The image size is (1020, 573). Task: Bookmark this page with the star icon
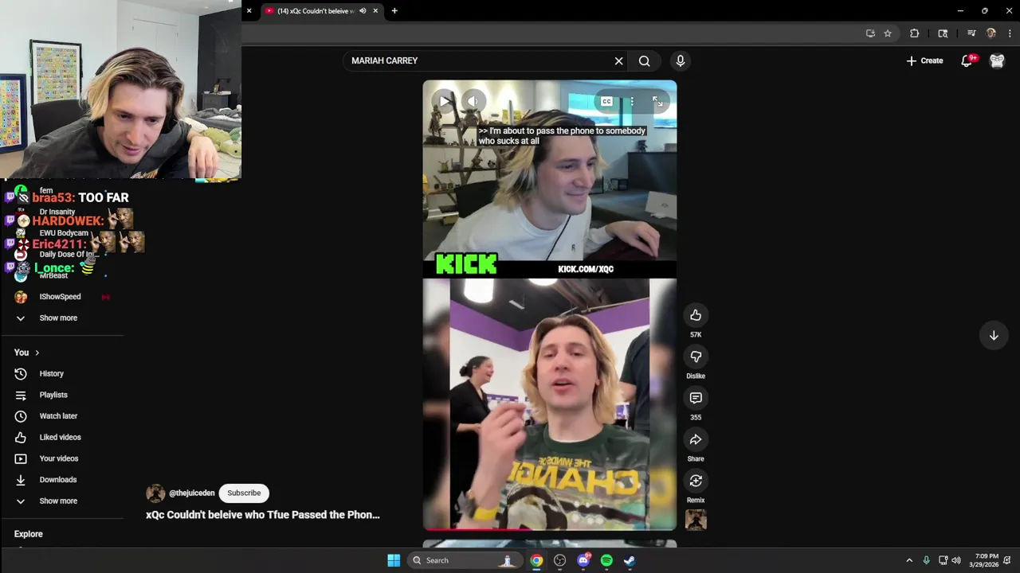click(888, 33)
